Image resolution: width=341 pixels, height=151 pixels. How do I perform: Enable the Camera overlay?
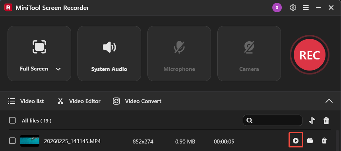click(249, 54)
